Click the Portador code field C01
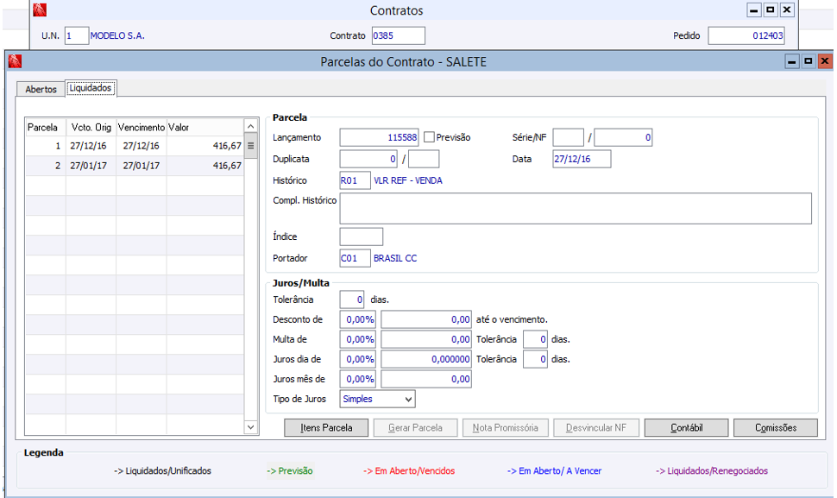 tap(355, 258)
